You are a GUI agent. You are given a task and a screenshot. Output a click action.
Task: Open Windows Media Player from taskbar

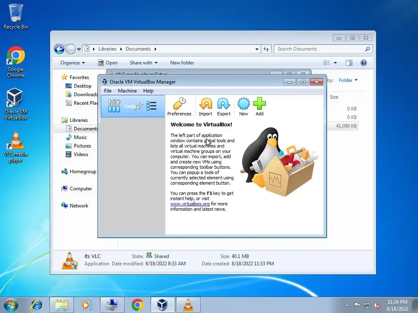(x=86, y=305)
